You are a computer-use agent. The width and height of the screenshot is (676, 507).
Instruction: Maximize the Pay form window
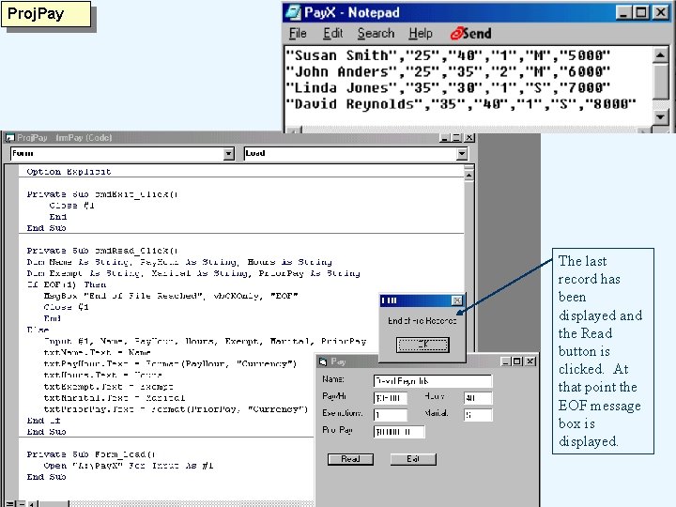pyautogui.click(x=517, y=361)
